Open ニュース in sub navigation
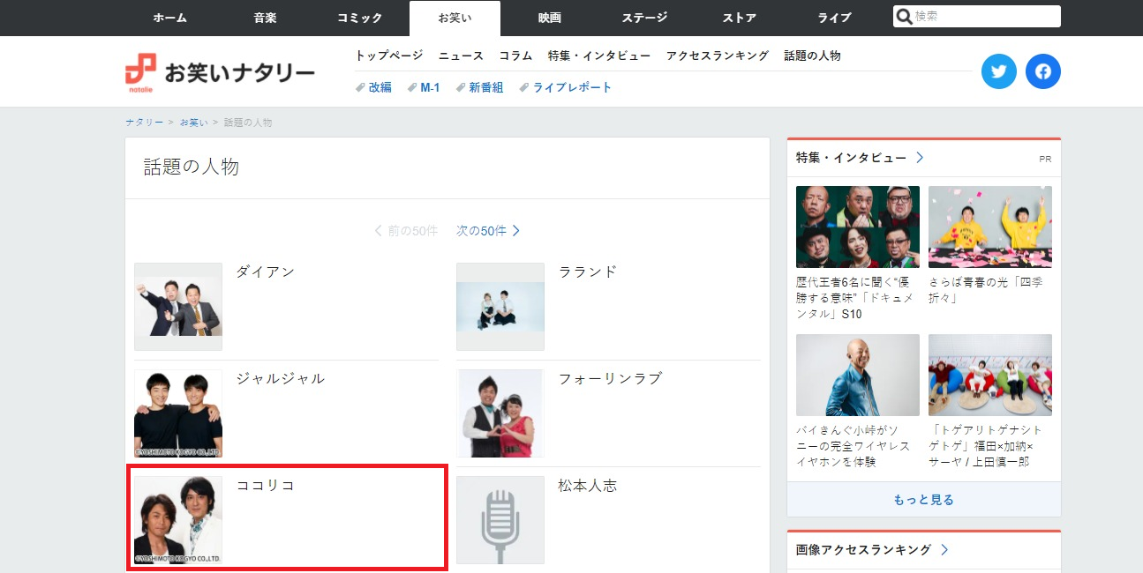Image resolution: width=1143 pixels, height=573 pixels. pyautogui.click(x=461, y=56)
